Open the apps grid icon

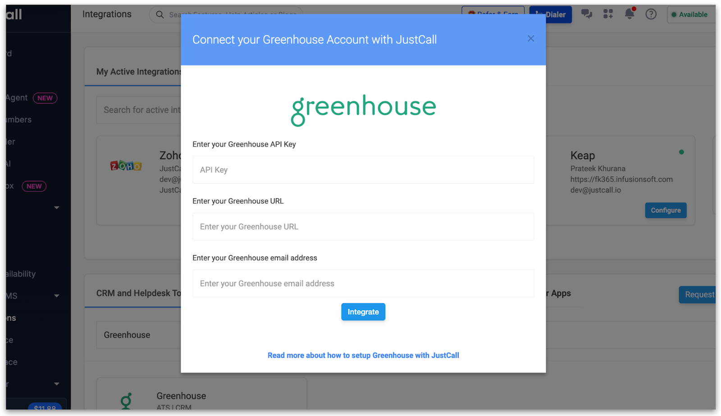point(608,14)
